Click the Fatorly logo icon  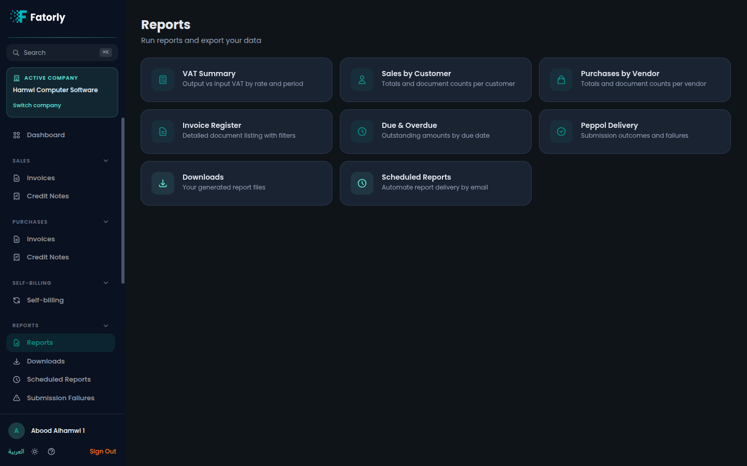coord(19,17)
